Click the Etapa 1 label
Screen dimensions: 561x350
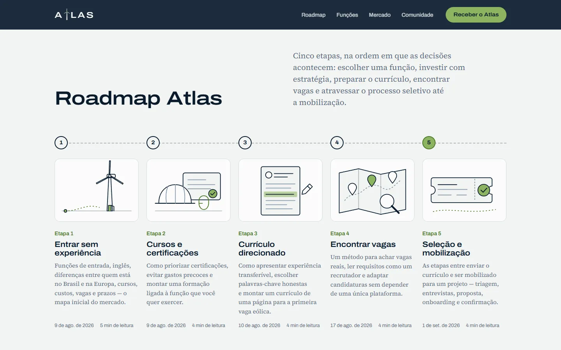[64, 233]
